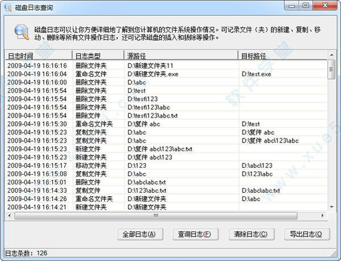Viewport: 341px width, 261px height.
Task: Click horizontal scrollbar left arrow
Action: 9,216
